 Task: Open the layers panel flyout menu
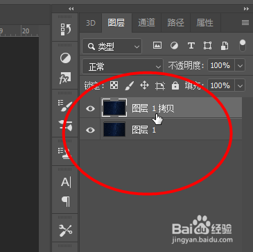point(245,23)
